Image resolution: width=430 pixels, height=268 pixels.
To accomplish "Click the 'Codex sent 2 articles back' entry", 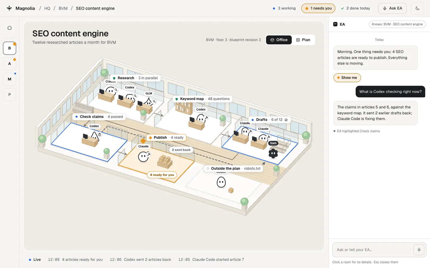I will pyautogui.click(x=140, y=260).
